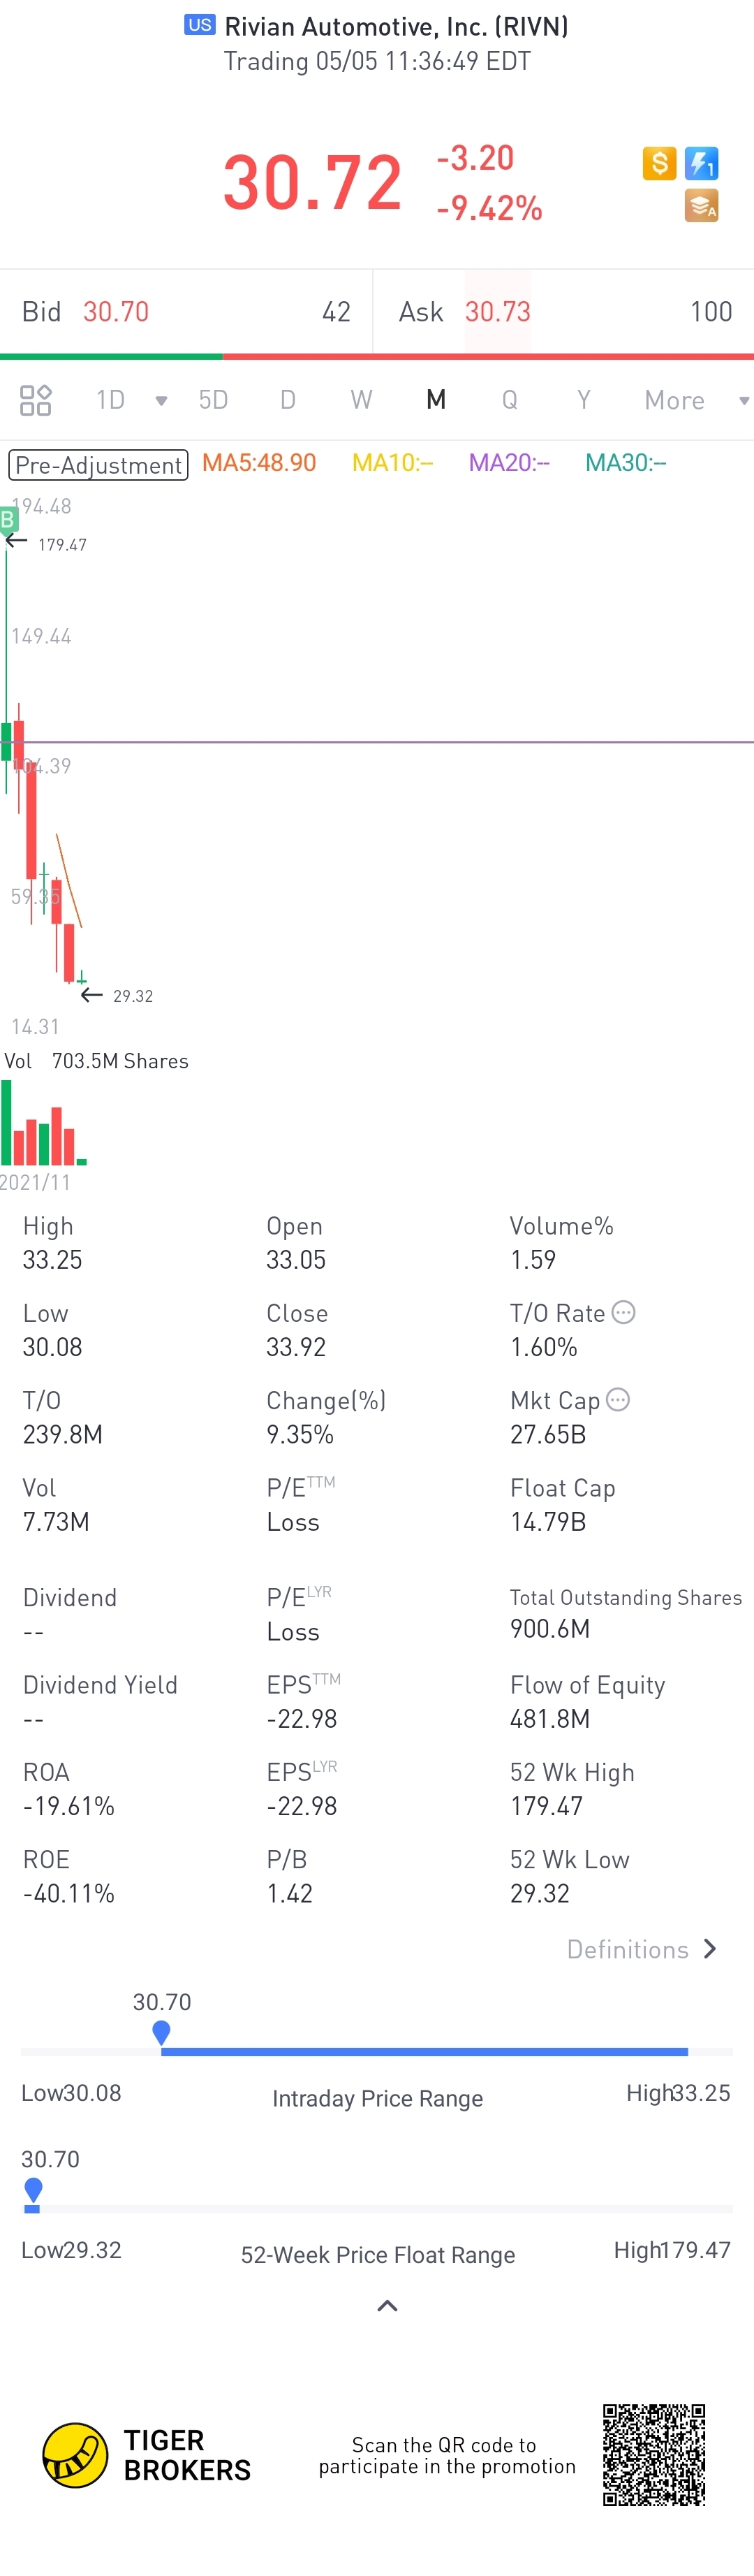Select the W weekly chart tab
The image size is (754, 2576).
[x=360, y=400]
